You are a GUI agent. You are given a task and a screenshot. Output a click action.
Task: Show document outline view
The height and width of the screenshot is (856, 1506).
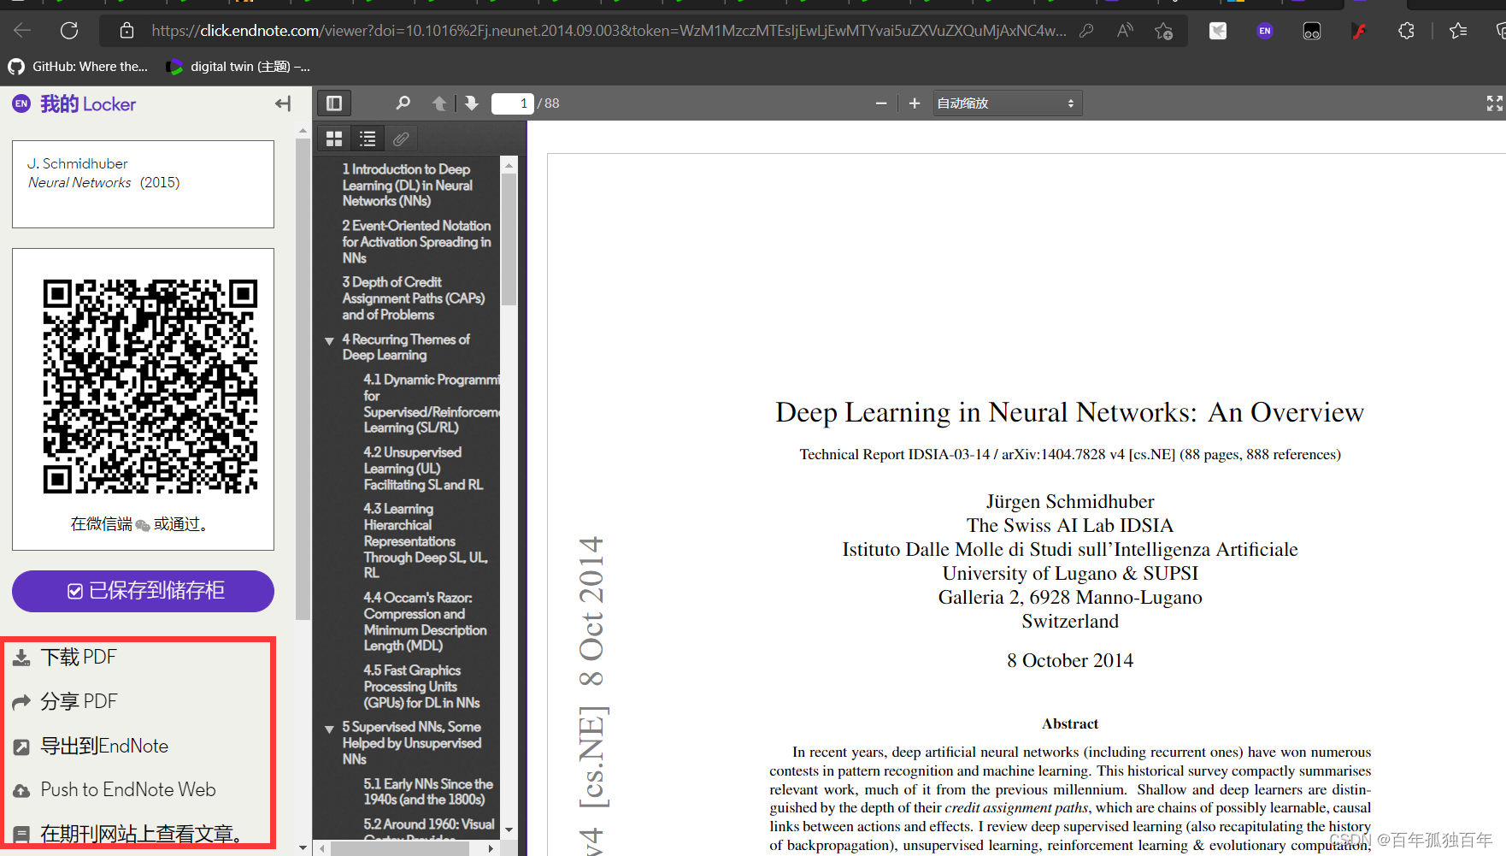point(368,139)
